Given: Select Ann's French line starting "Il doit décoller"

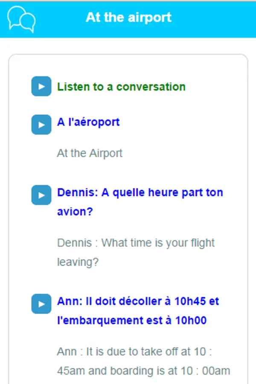Looking at the screenshot, I should 138,302.
